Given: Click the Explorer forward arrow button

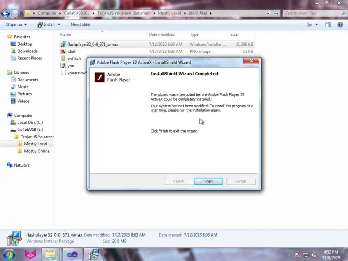Looking at the screenshot, I should click(15, 13).
